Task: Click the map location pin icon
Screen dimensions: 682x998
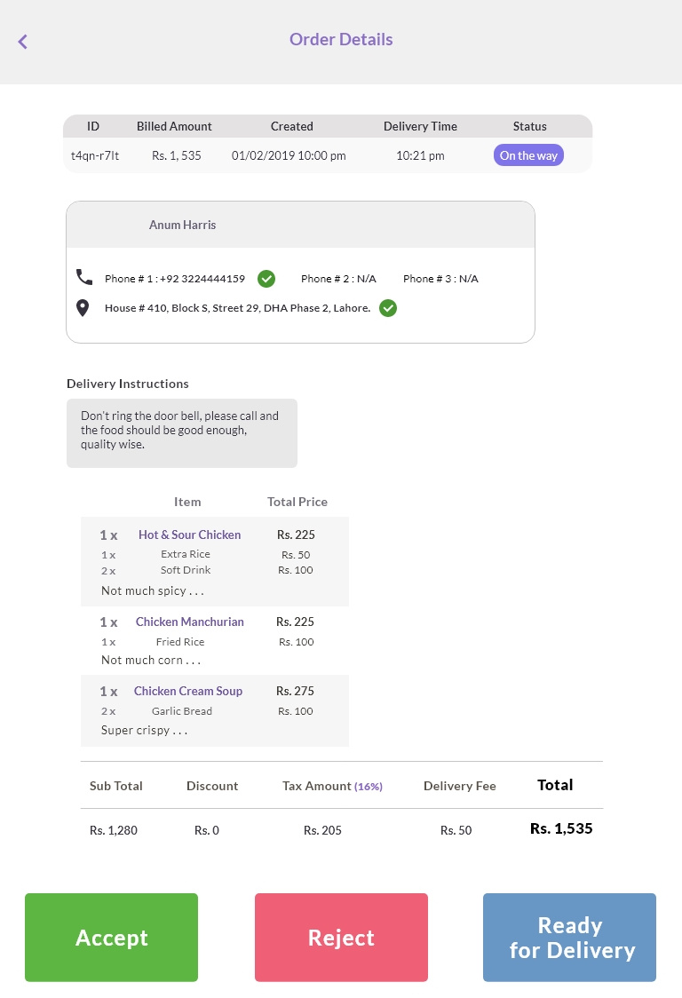Action: pyautogui.click(x=83, y=308)
